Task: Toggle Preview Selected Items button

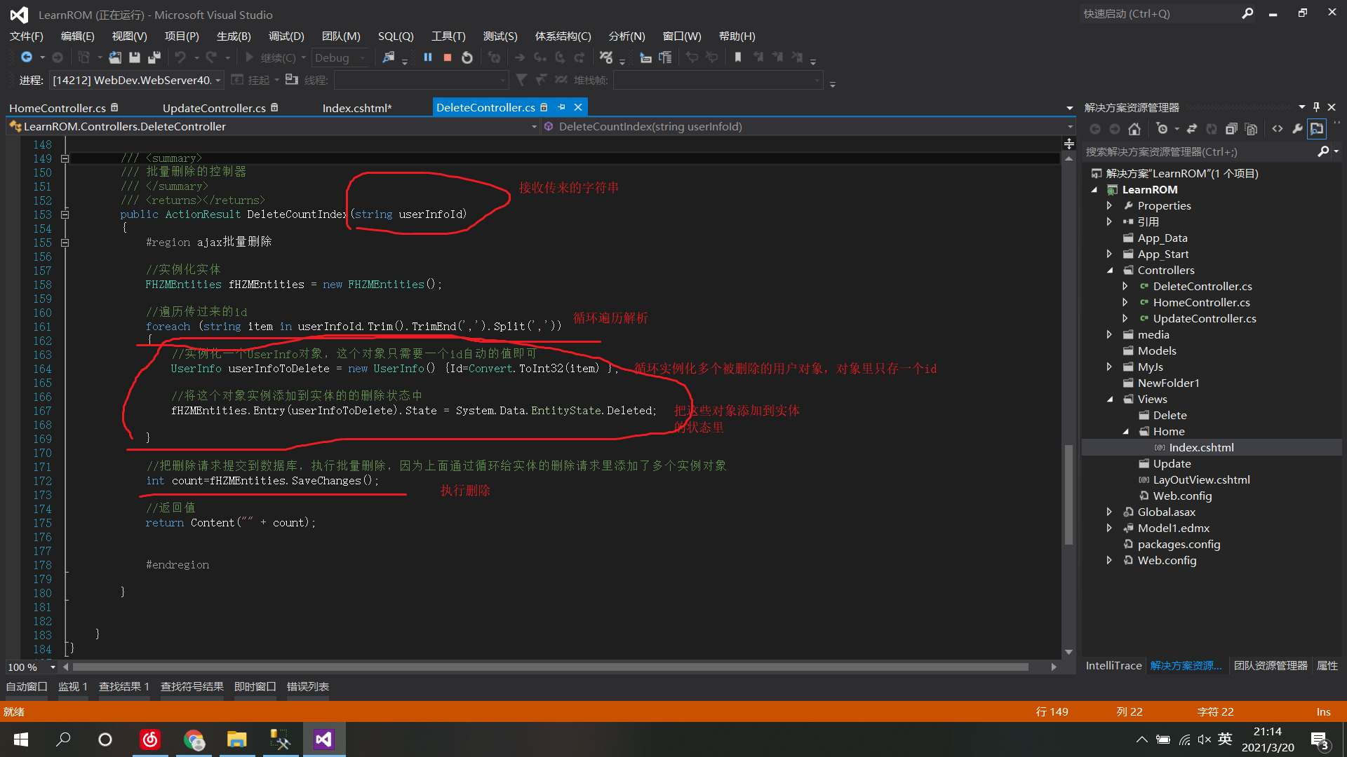Action: click(x=1317, y=129)
